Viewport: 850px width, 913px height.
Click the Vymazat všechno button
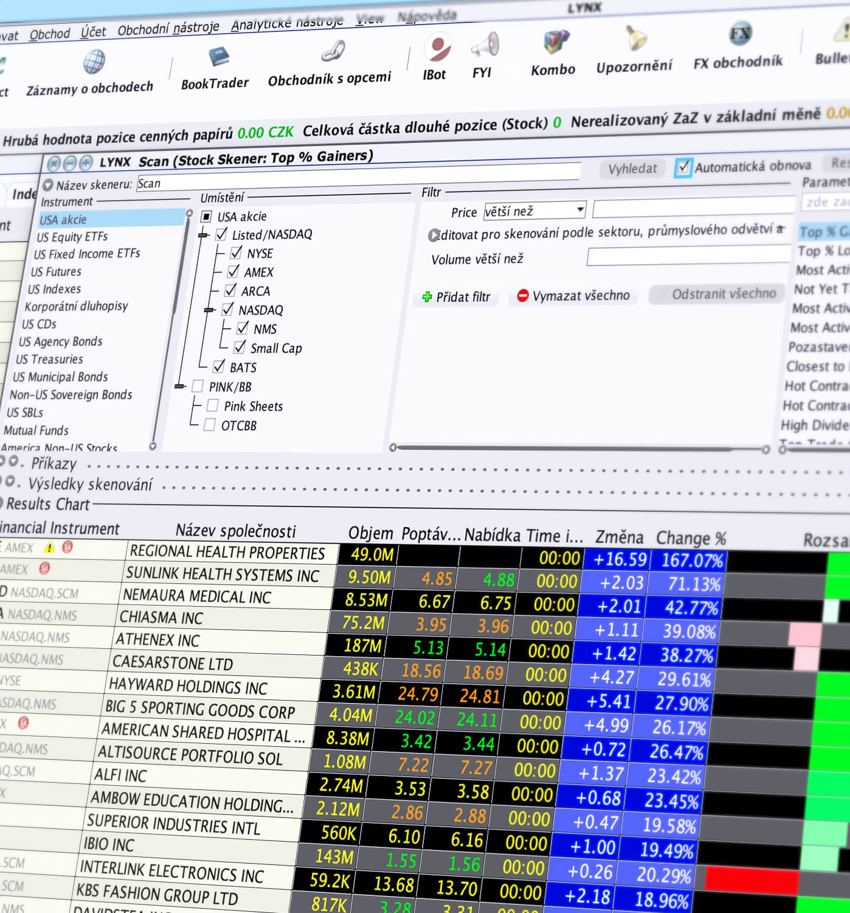coord(573,295)
